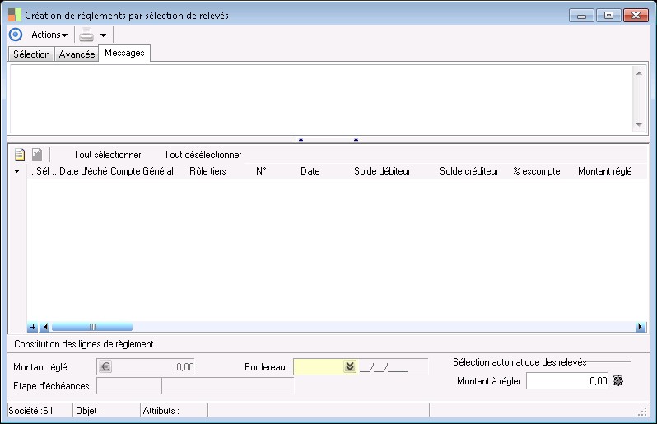This screenshot has width=657, height=424.
Task: Click the Attributs status bar entry
Action: click(x=174, y=411)
